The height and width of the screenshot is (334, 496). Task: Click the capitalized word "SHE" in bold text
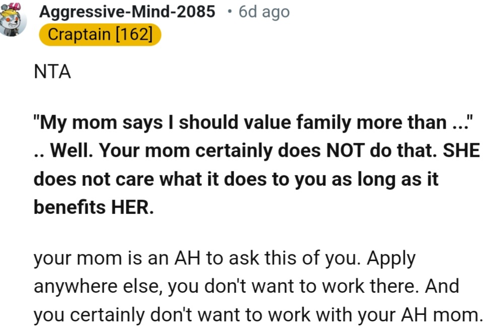(x=461, y=151)
